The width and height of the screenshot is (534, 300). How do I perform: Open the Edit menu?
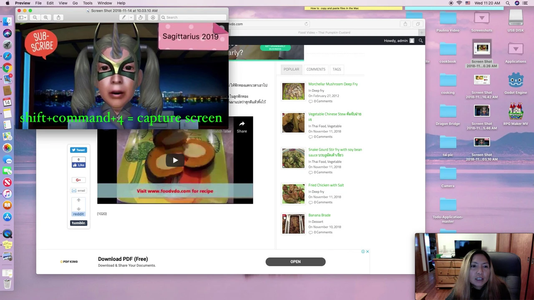click(50, 3)
